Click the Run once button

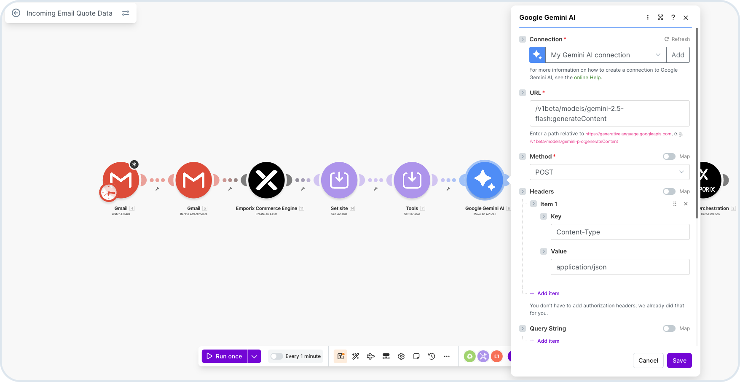coord(225,356)
